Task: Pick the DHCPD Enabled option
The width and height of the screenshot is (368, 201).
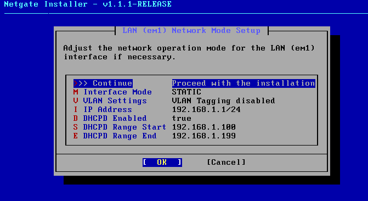Action: (110, 118)
